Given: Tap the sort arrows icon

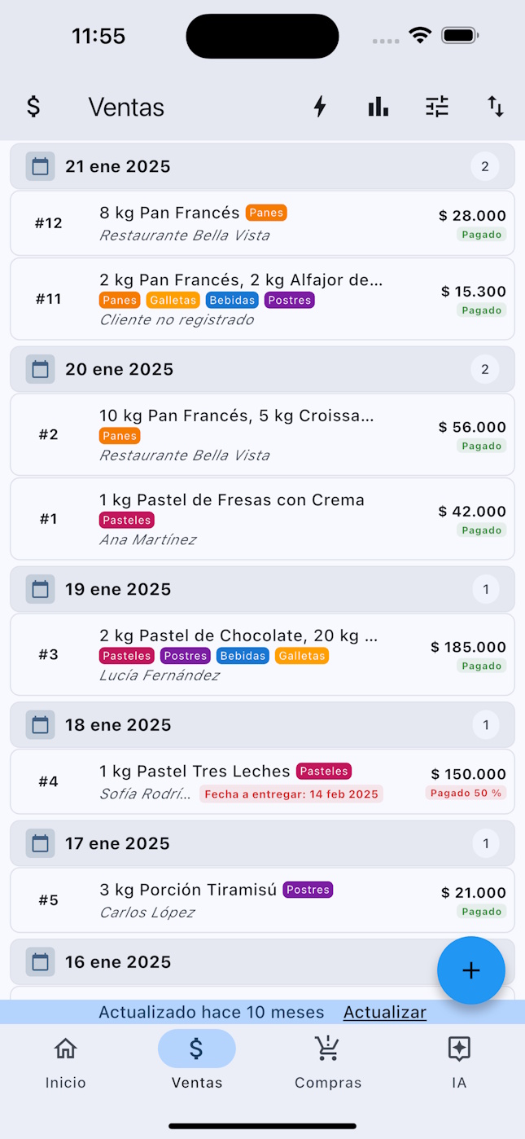Looking at the screenshot, I should coord(496,107).
